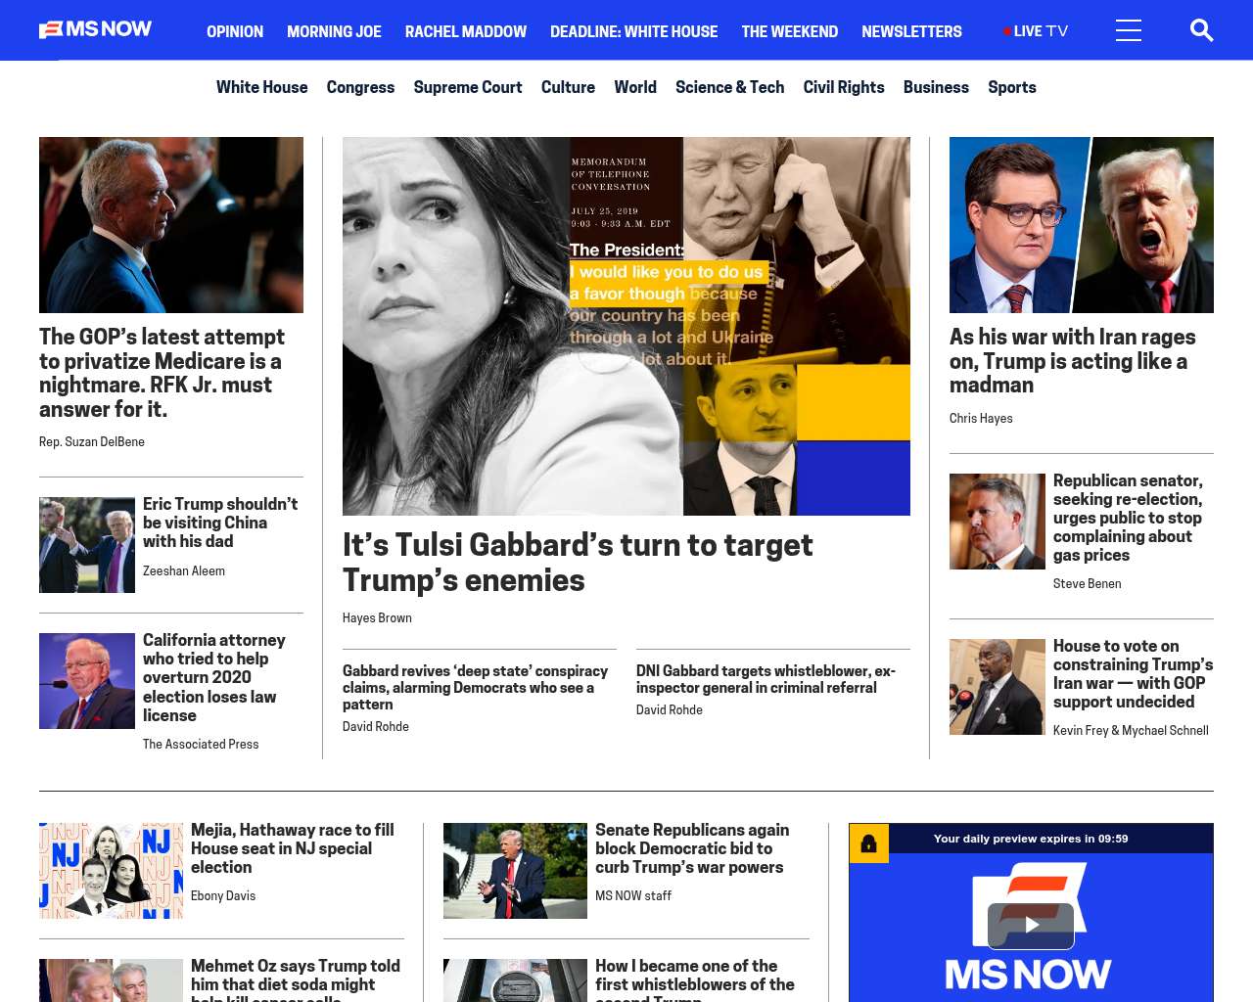Read Mehmet Oz diet soda story

click(x=296, y=979)
